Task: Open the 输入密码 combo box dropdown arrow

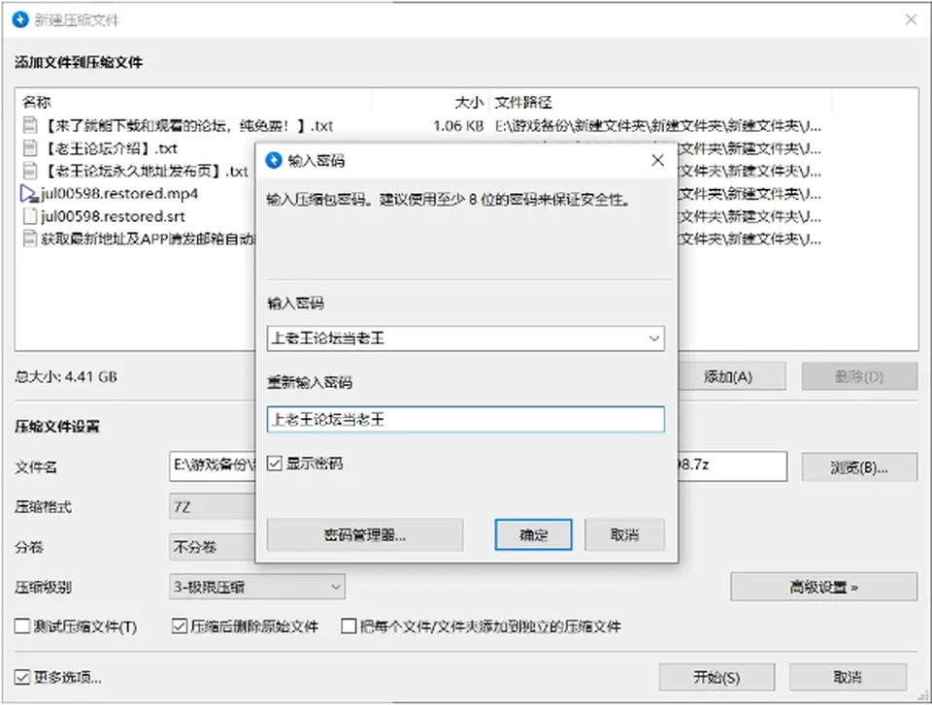Action: click(653, 338)
